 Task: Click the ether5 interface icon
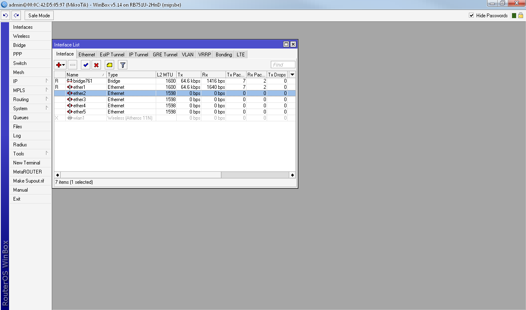coord(69,112)
